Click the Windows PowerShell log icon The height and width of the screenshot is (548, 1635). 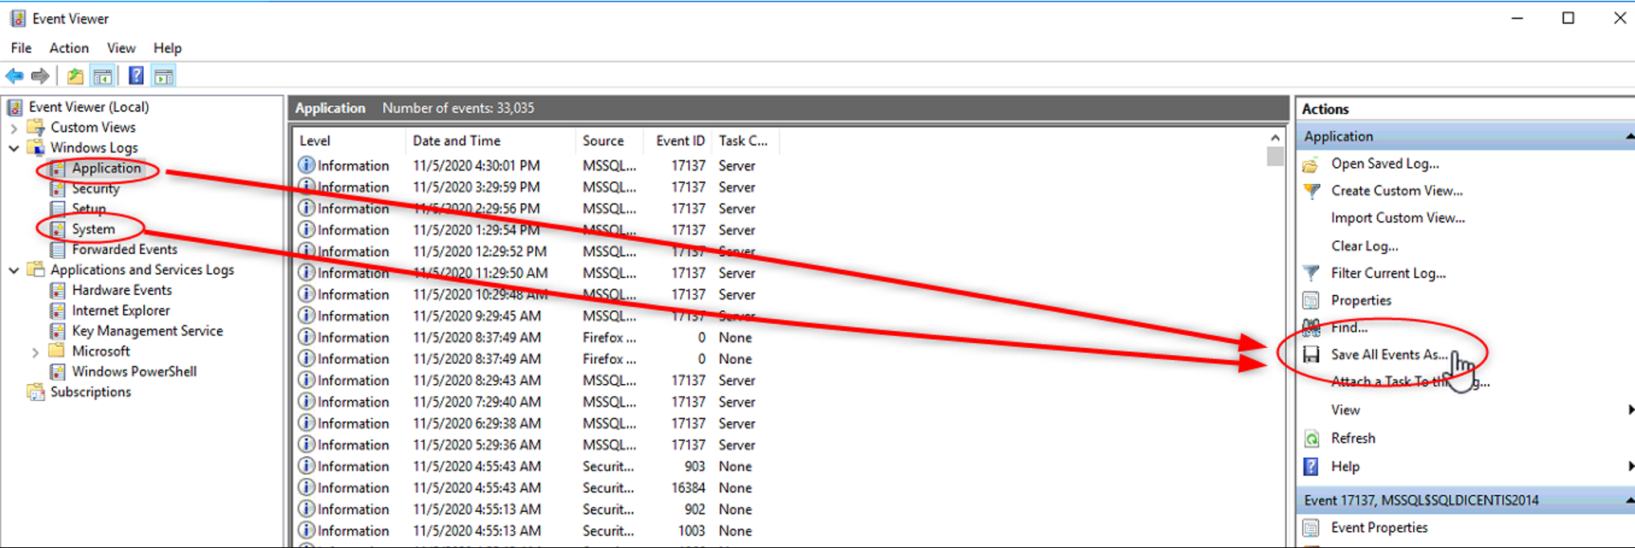tap(57, 372)
